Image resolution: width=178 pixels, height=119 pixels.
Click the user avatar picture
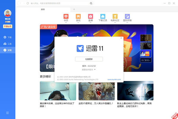click(8, 13)
